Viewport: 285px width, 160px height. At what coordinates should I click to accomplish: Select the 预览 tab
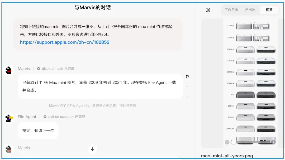coord(269,10)
